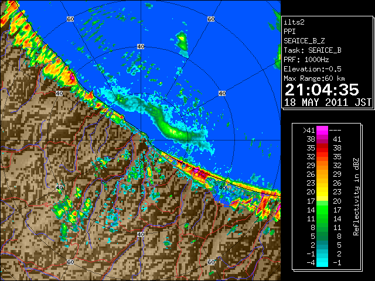Click the '40' range label north of radar center
Viewport: 375px width, 281px height.
point(141,47)
